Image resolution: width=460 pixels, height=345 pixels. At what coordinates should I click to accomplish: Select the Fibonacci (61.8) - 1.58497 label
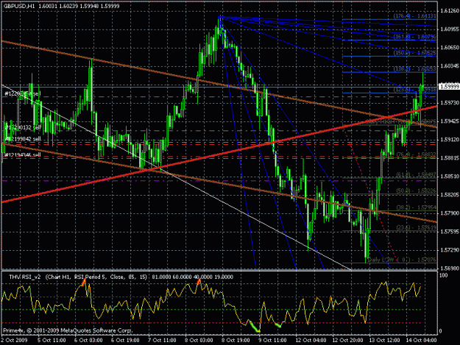[x=416, y=175]
